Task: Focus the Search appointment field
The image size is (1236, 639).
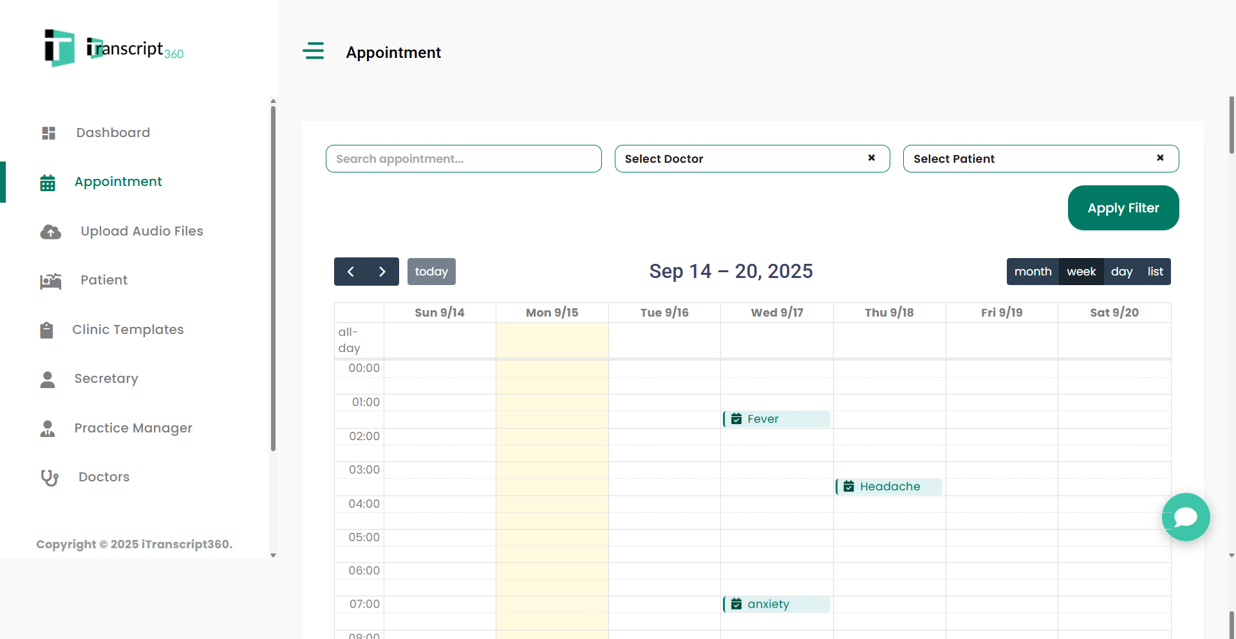Action: [x=464, y=159]
